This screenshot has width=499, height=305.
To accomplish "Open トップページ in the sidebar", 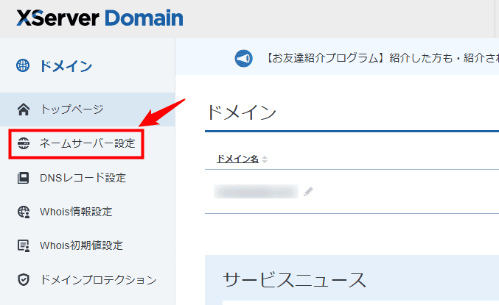I will pos(88,110).
